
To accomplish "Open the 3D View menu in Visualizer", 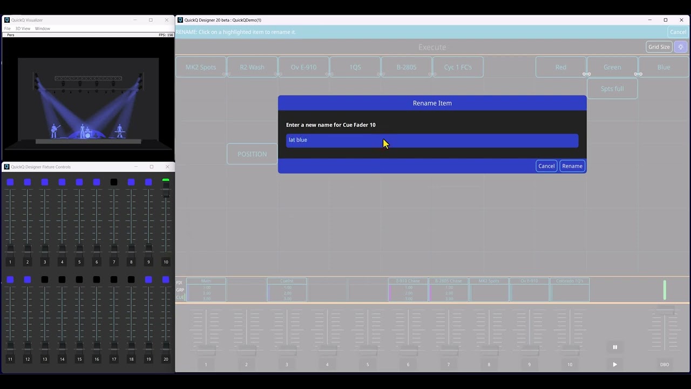I will pyautogui.click(x=23, y=29).
